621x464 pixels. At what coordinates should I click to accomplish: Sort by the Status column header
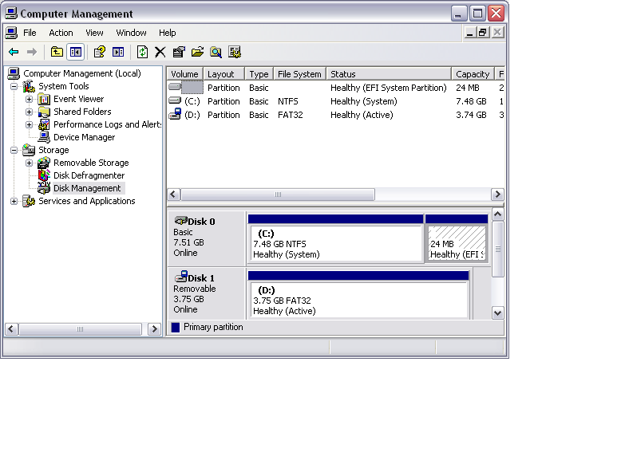[x=389, y=74]
